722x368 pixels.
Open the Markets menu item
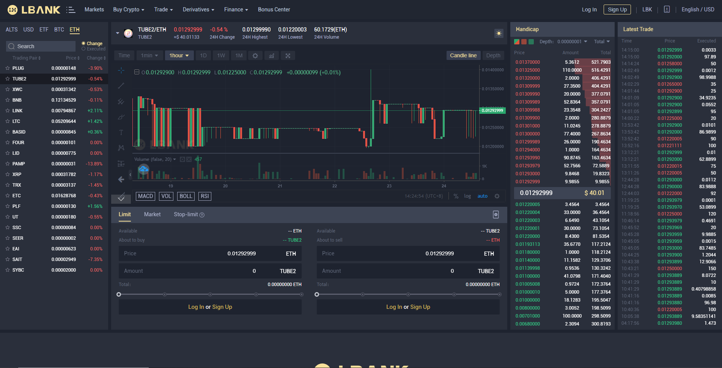click(94, 9)
